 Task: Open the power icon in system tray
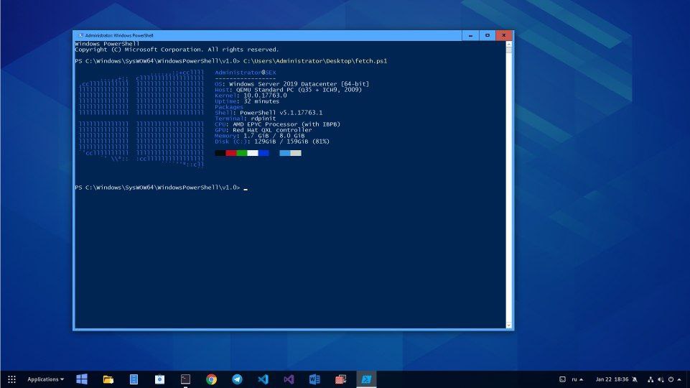point(671,379)
